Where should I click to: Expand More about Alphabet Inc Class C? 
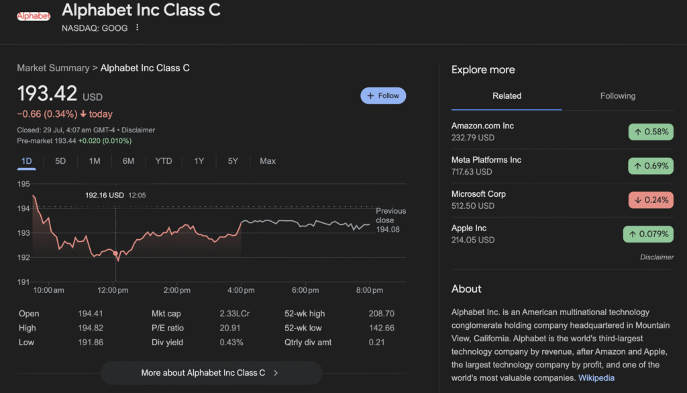pyautogui.click(x=211, y=373)
